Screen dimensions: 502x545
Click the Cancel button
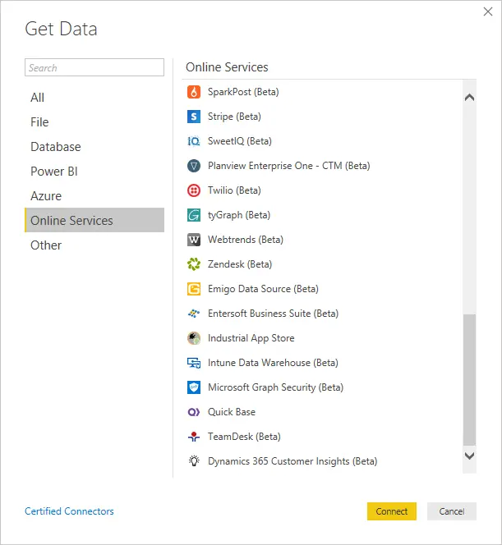pyautogui.click(x=452, y=511)
